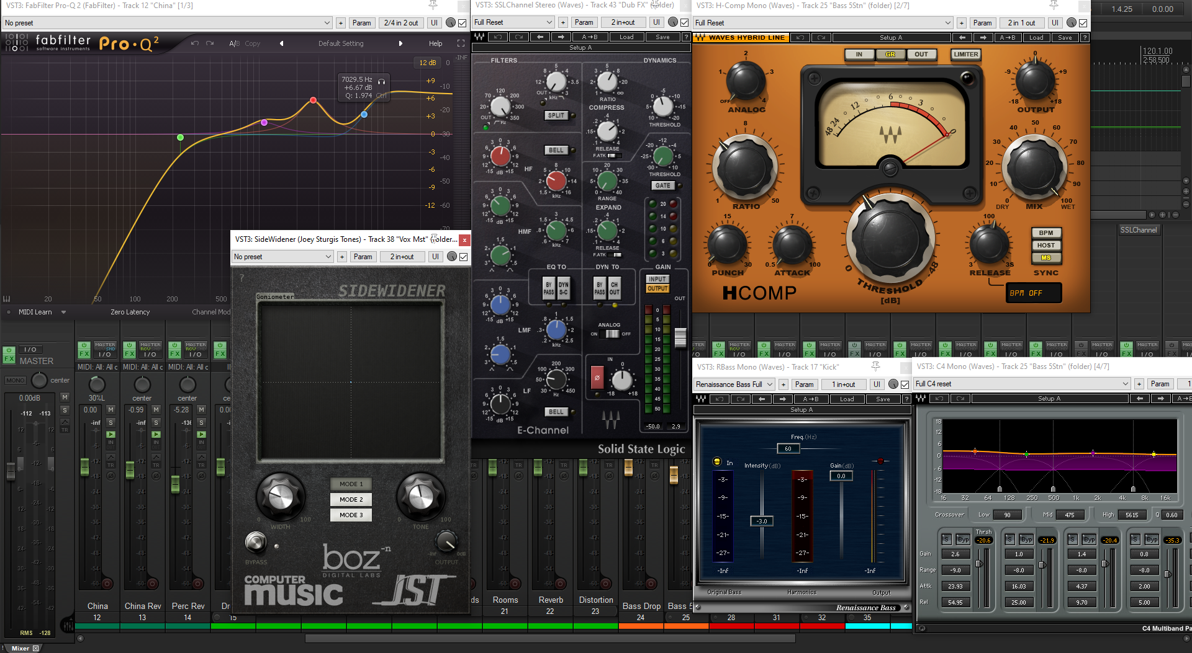Click the SSLChannel phase invert button
1192x653 pixels.
[597, 376]
